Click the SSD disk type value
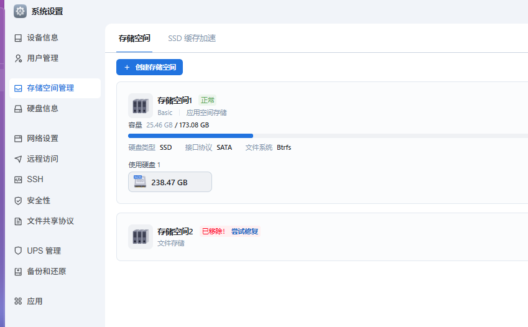Viewport: 528px width, 327px height. pos(165,147)
